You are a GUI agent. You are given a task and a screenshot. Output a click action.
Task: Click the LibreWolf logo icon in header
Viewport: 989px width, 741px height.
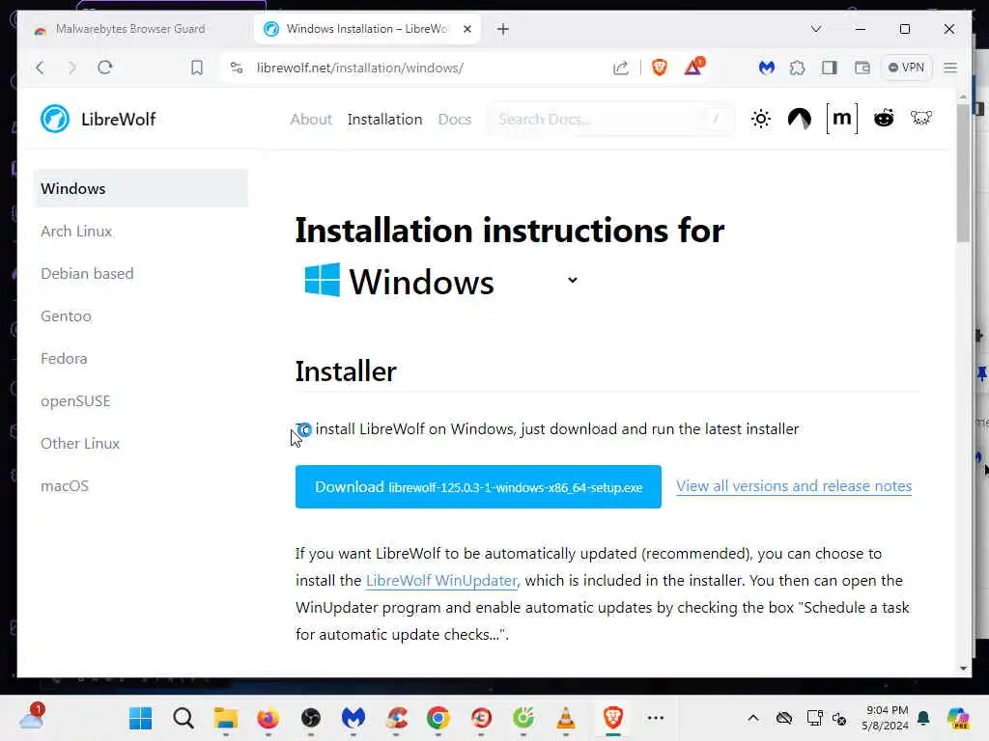[x=55, y=119]
